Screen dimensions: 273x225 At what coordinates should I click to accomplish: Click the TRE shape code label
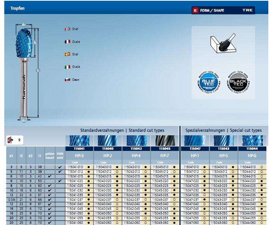247,11
